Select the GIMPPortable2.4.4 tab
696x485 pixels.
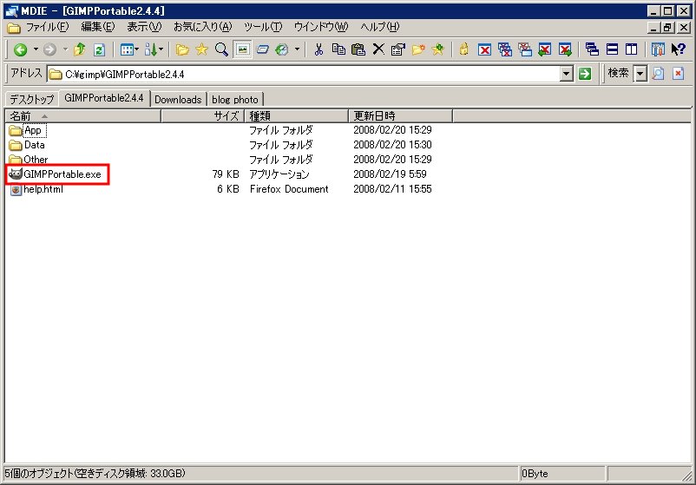[x=104, y=98]
